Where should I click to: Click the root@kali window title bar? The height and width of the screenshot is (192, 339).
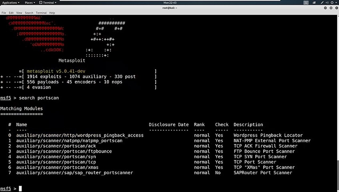(170, 8)
